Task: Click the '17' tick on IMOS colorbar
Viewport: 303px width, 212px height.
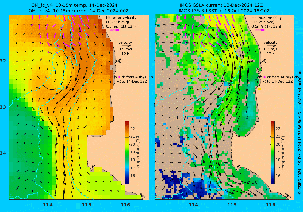Action: (x=278, y=168)
